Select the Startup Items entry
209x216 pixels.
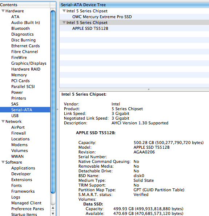(24, 214)
